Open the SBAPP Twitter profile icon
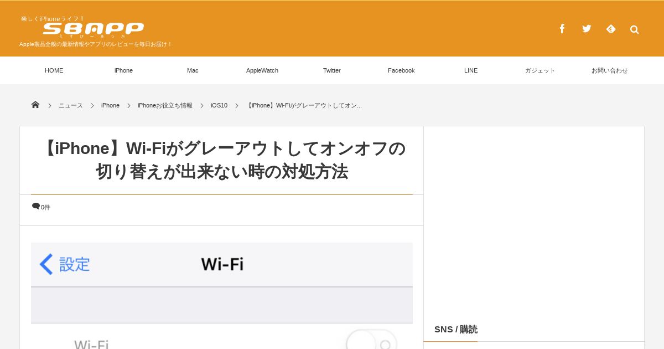Viewport: 664px width, 349px height. (587, 29)
